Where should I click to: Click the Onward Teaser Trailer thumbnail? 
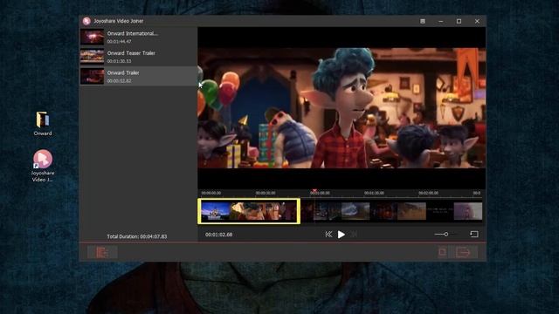pos(92,57)
